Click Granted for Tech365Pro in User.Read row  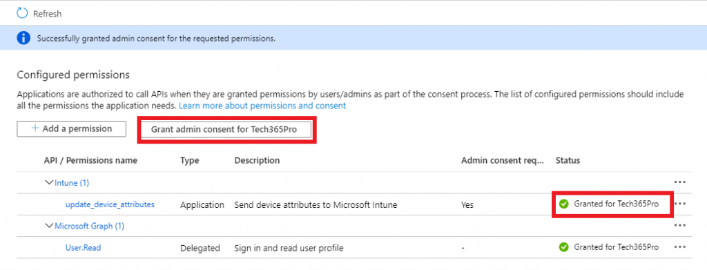coord(617,247)
